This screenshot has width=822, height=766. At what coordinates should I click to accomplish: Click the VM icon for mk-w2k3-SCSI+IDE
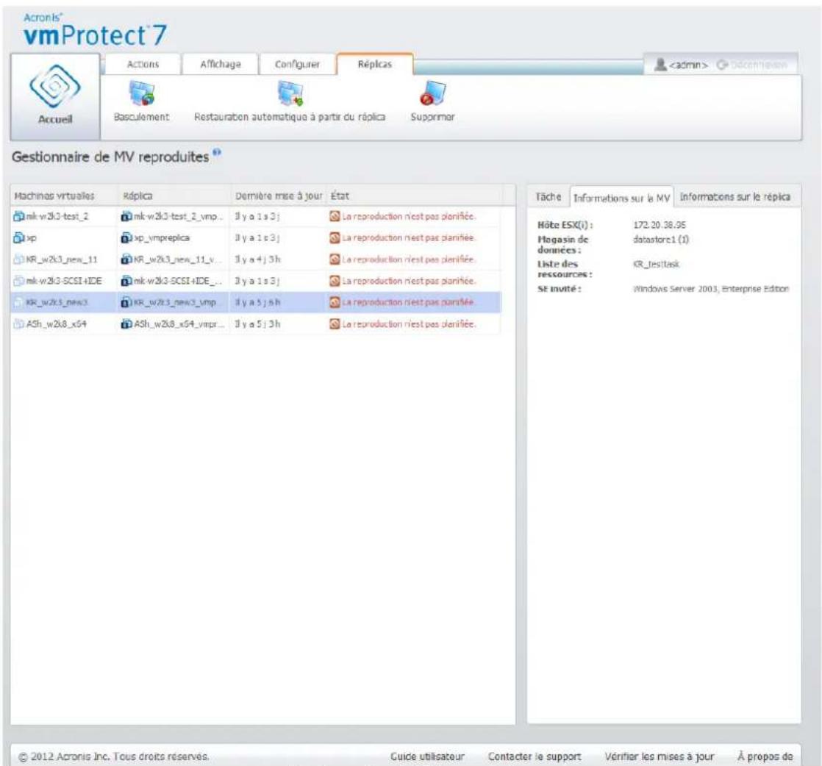point(19,281)
